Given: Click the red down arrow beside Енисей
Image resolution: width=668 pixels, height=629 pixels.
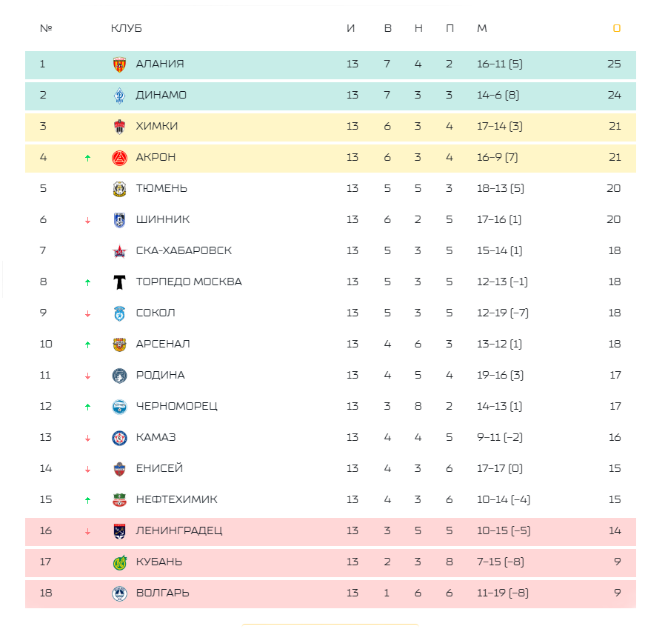Looking at the screenshot, I should [x=87, y=469].
